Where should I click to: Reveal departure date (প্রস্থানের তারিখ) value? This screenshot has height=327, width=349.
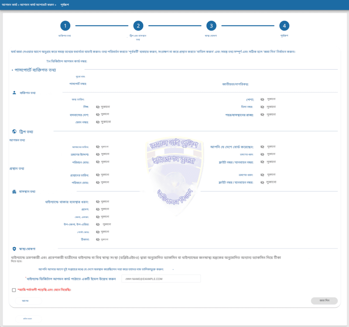[x=98, y=175]
